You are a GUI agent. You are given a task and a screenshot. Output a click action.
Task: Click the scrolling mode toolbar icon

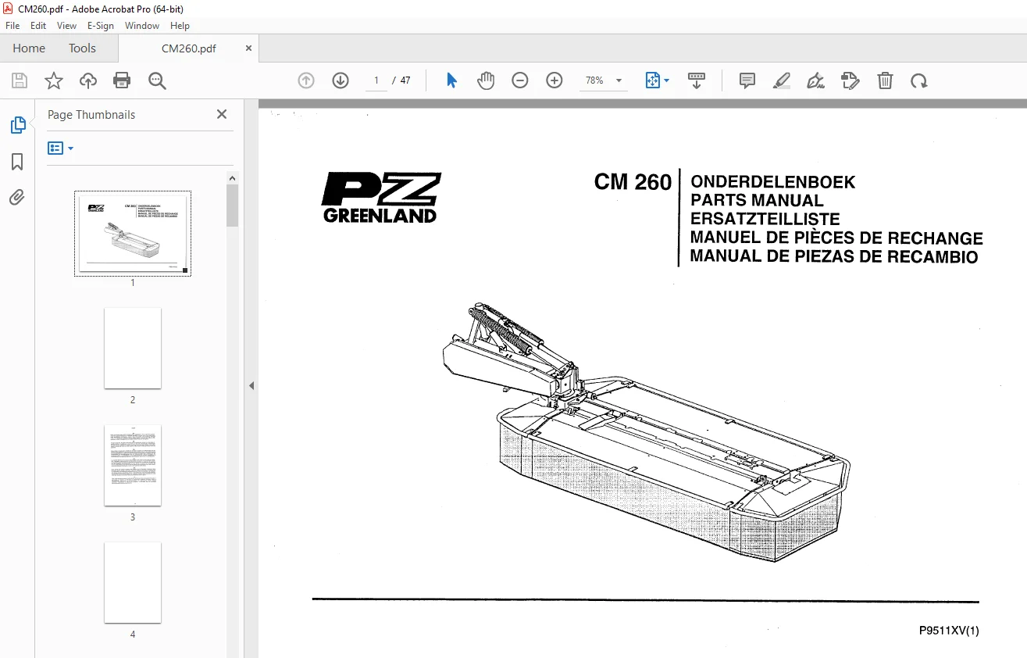click(x=696, y=80)
